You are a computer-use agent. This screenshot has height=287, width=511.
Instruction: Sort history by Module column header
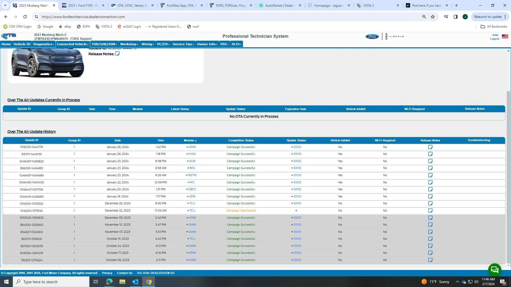click(190, 140)
